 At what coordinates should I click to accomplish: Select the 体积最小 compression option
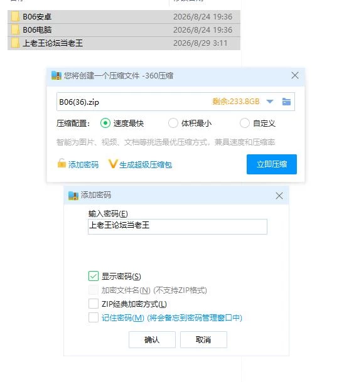click(173, 123)
